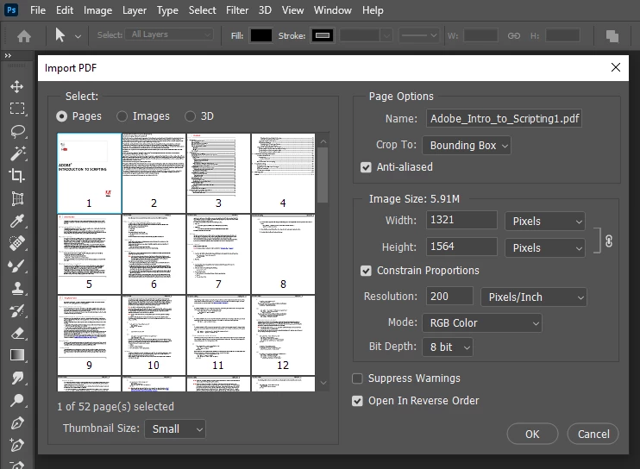Select the Rectangular Marquee tool

[x=16, y=109]
